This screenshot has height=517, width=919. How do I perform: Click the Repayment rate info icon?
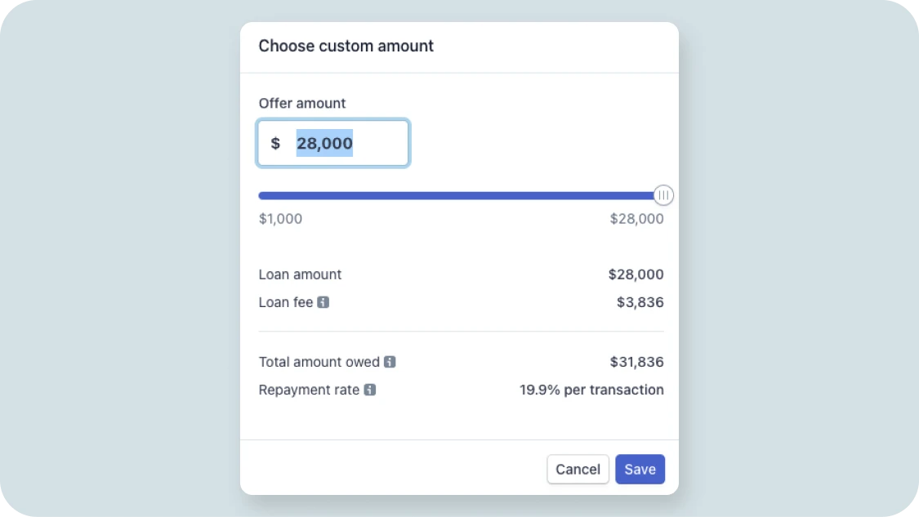pos(372,390)
